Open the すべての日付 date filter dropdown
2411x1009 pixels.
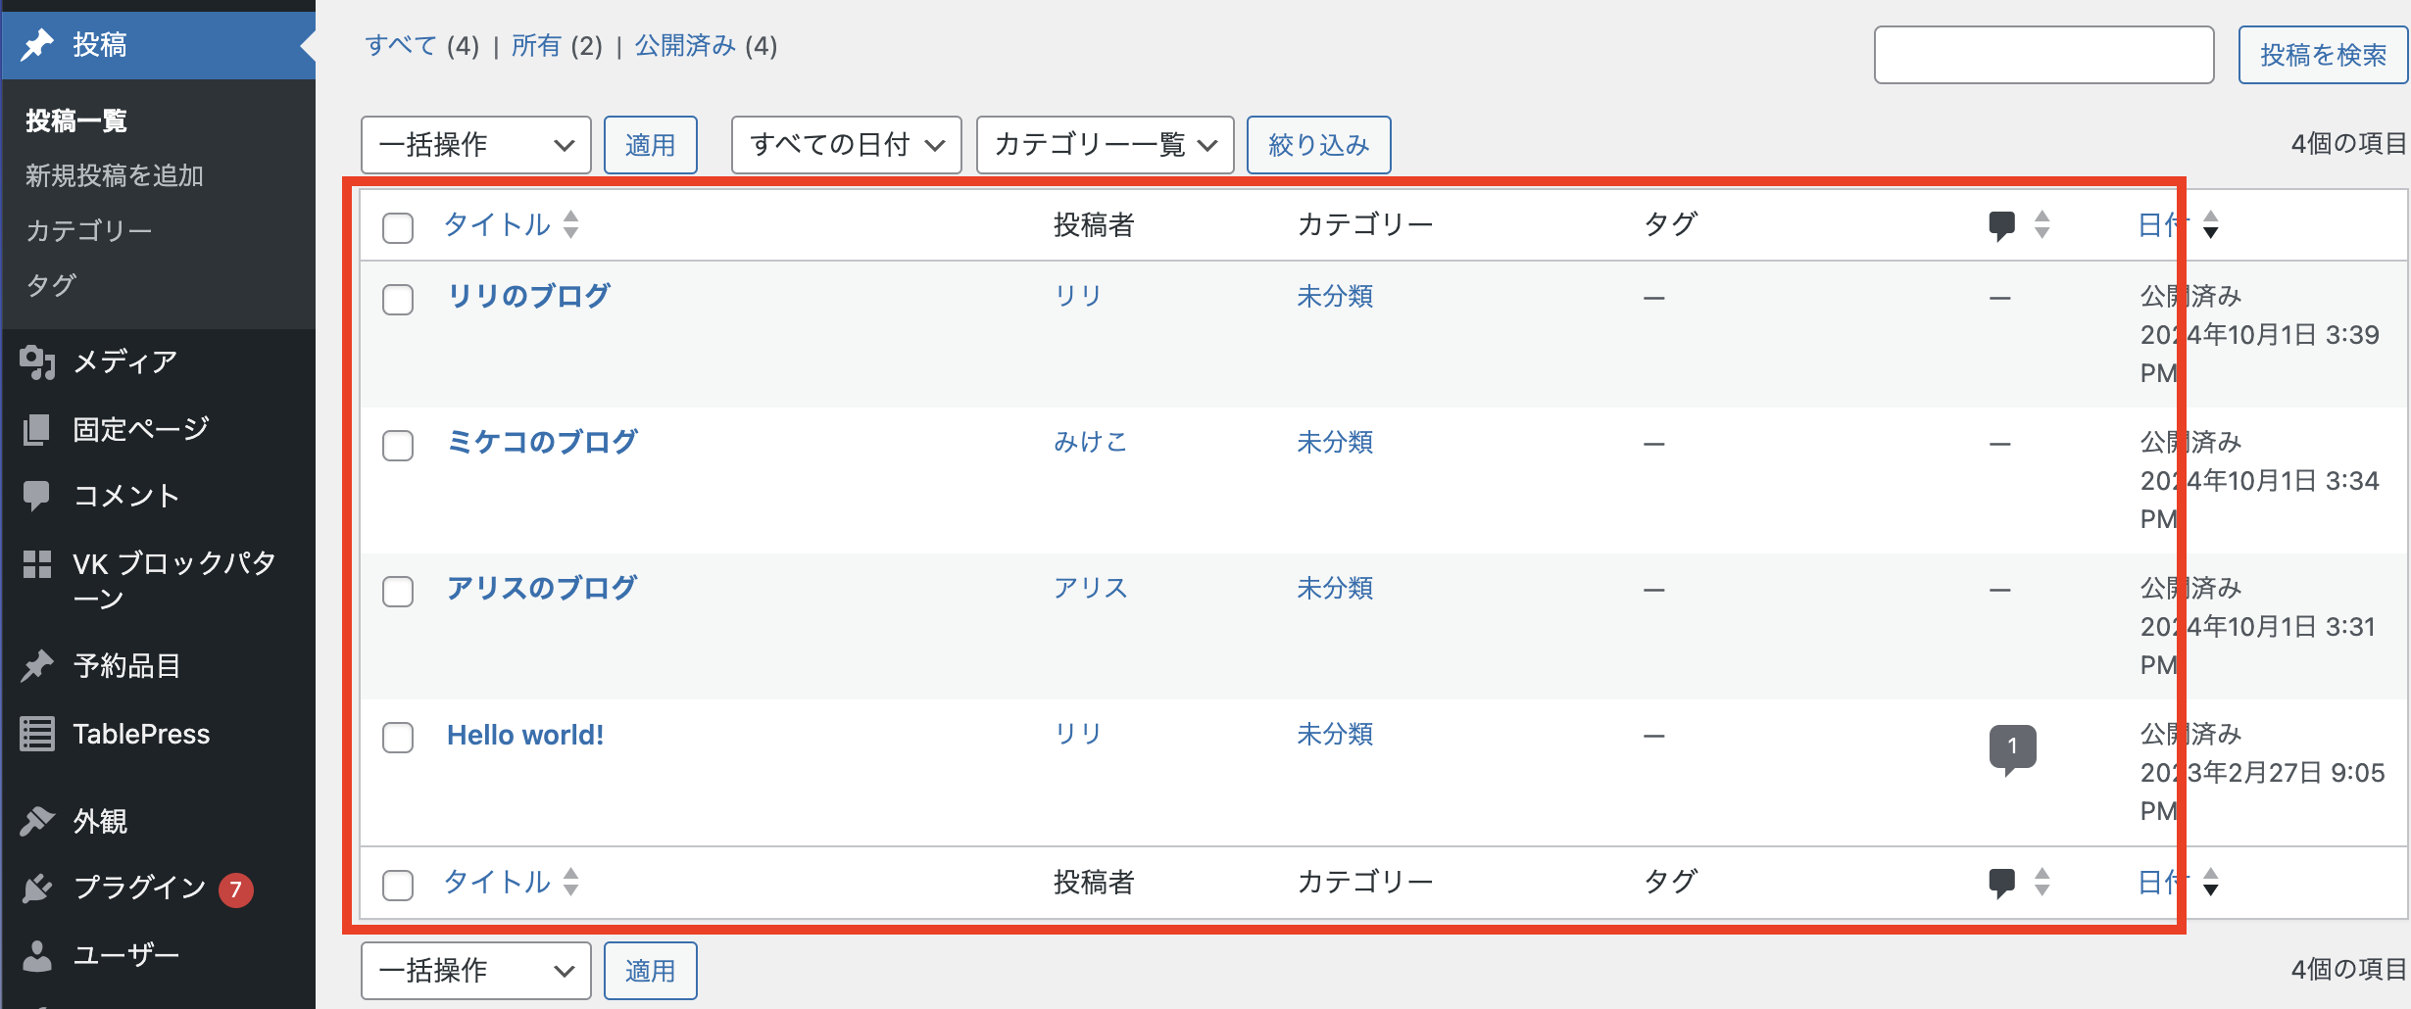coord(845,145)
